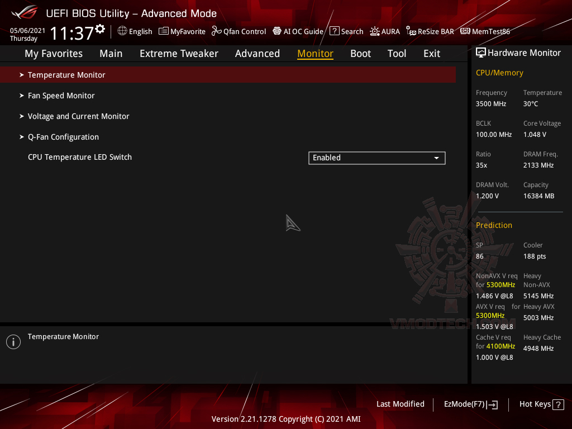Image resolution: width=572 pixels, height=429 pixels.
Task: Click Cache V req 4100MHz text
Action: click(x=500, y=346)
